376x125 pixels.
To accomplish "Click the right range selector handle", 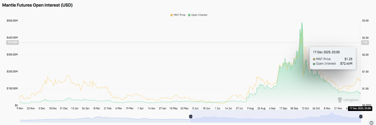I will (361, 117).
